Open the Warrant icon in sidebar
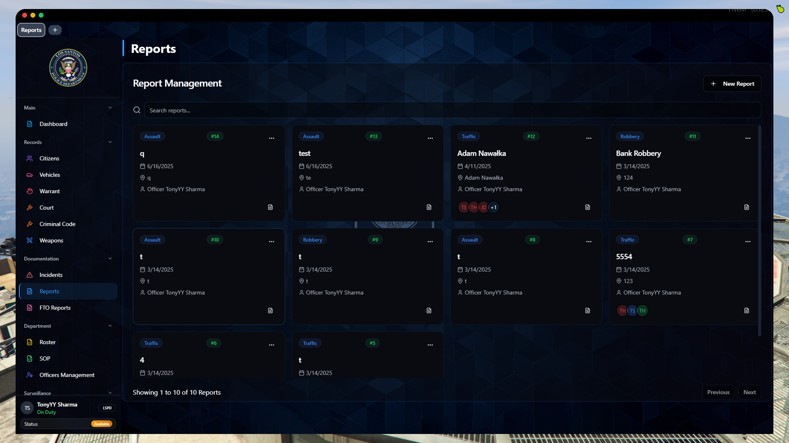 [29, 191]
